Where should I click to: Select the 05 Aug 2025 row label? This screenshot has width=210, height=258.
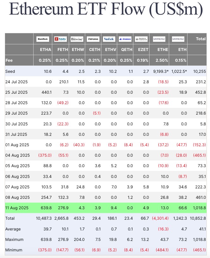[x=17, y=166]
